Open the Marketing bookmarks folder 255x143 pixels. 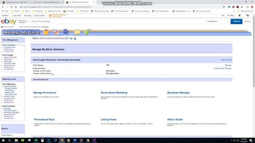[x=37, y=11]
